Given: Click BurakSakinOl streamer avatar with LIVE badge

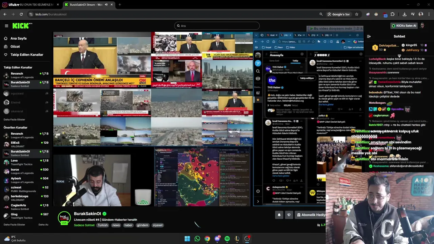Looking at the screenshot, I should [x=64, y=218].
